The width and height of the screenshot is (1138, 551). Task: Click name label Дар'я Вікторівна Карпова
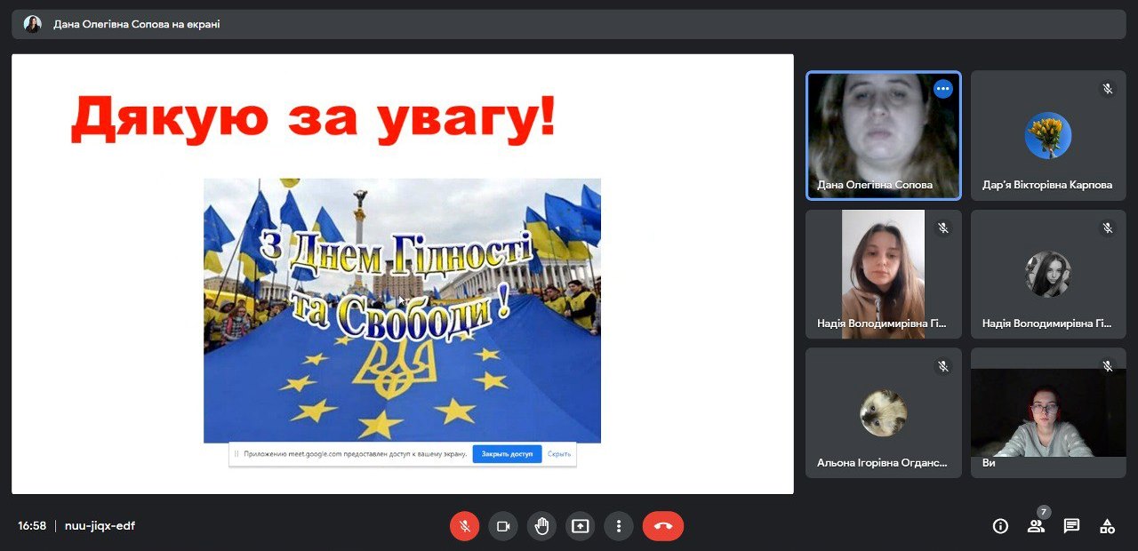pyautogui.click(x=1047, y=185)
